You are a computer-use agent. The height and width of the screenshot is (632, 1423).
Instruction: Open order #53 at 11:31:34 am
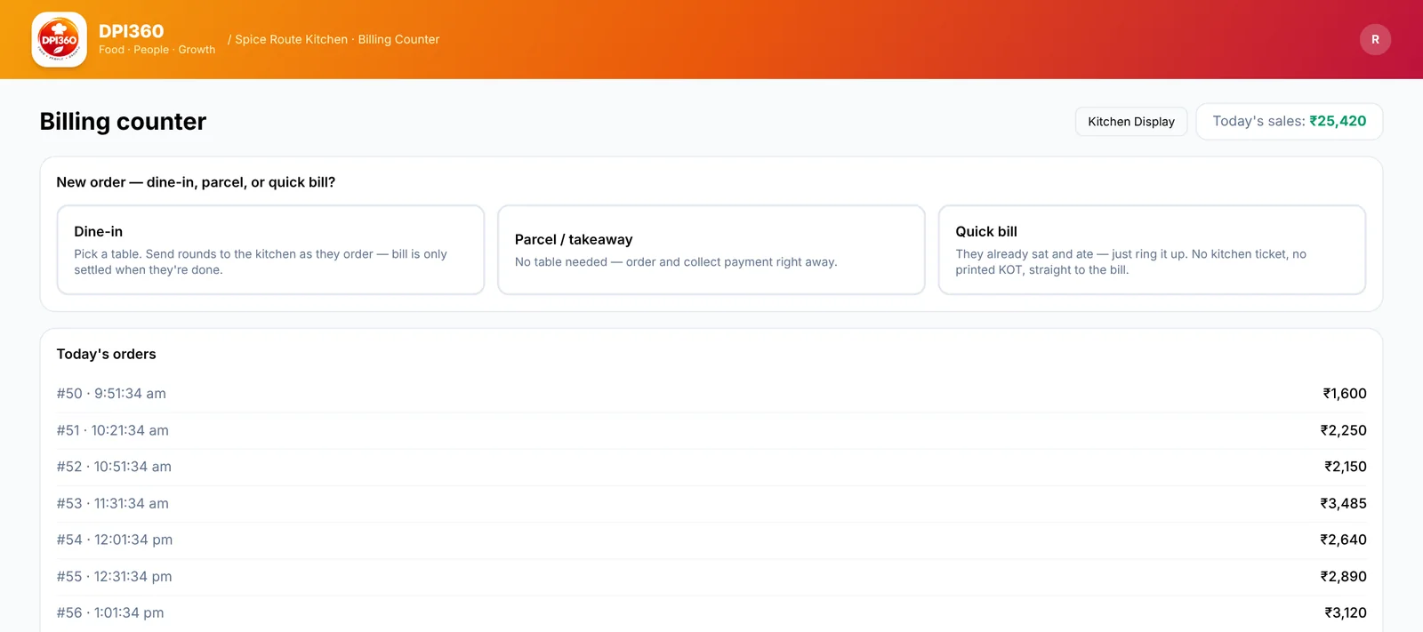pyautogui.click(x=711, y=503)
